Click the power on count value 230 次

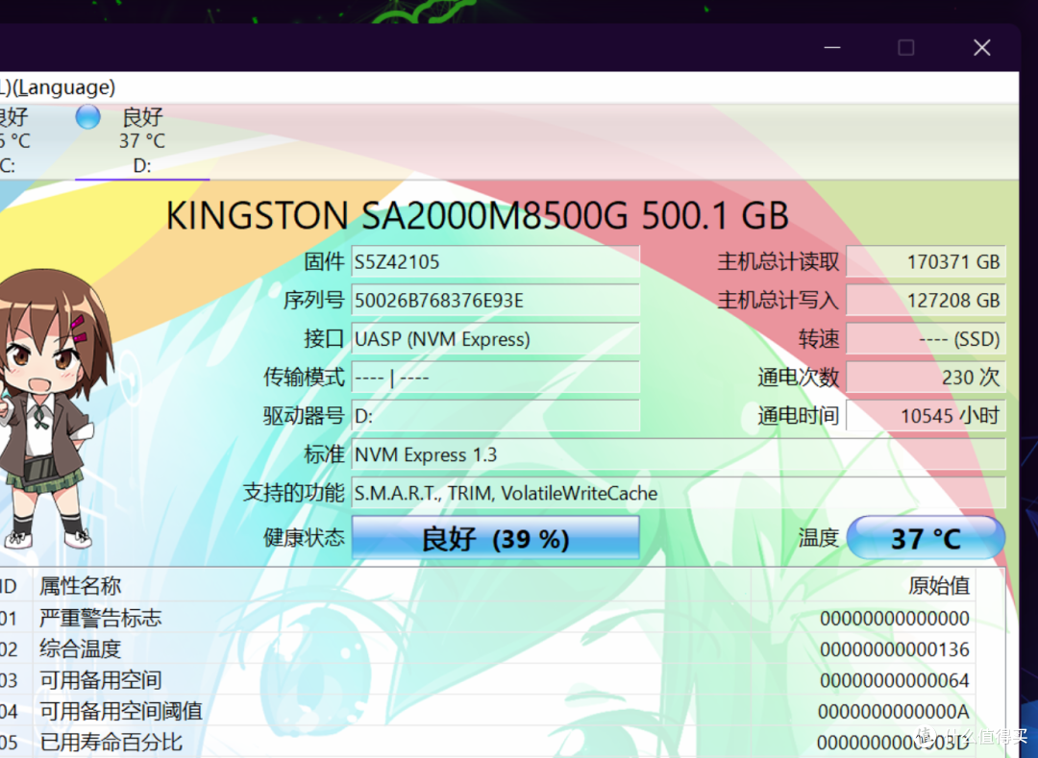click(x=927, y=377)
